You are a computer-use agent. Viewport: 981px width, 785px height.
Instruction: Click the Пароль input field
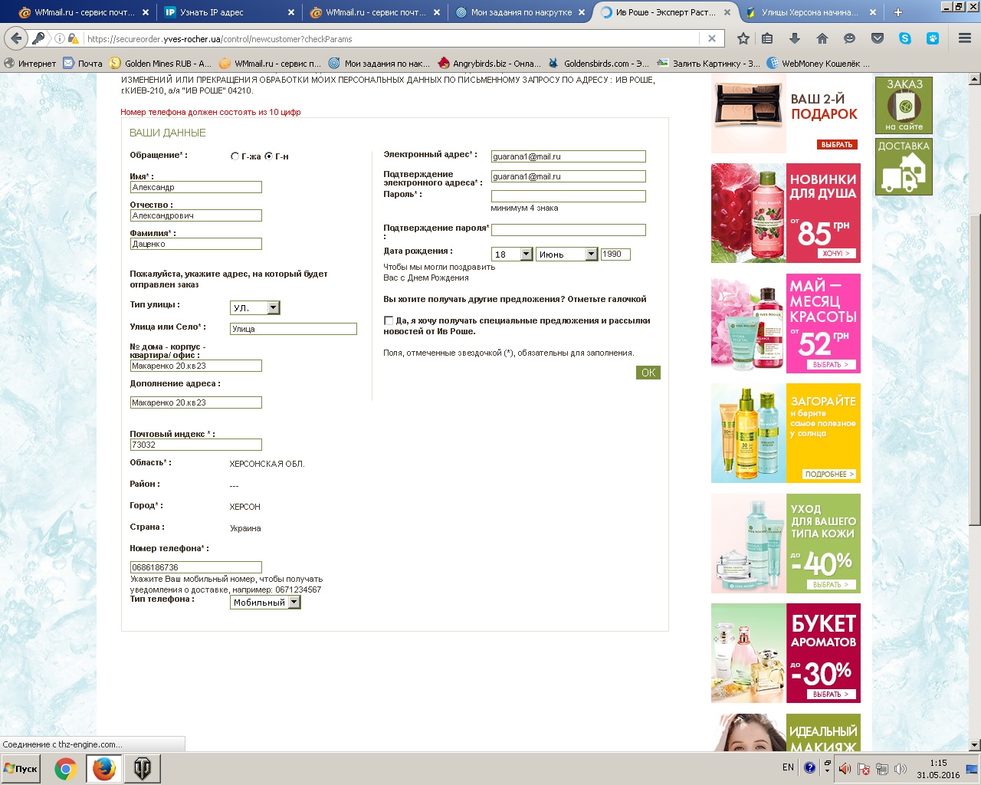point(569,196)
